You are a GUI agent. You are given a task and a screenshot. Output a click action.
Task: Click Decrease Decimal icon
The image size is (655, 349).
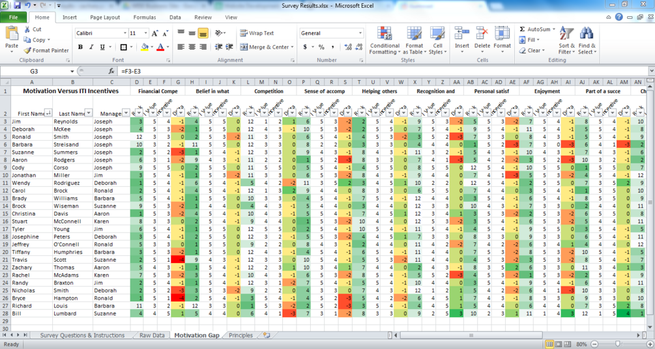coord(359,47)
